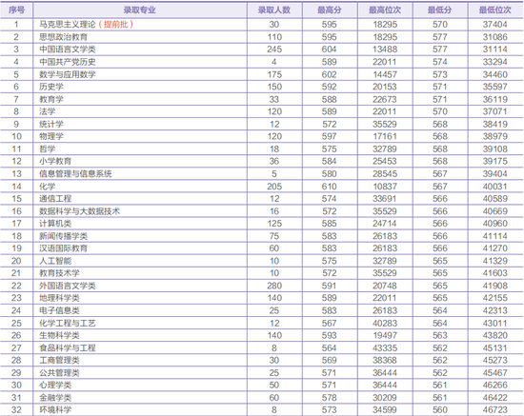Select enrollment count 245
This screenshot has height=416, width=524.
(x=274, y=50)
